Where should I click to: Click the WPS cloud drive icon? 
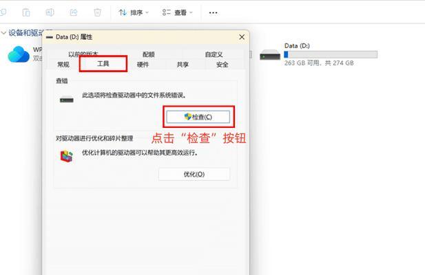click(x=19, y=54)
